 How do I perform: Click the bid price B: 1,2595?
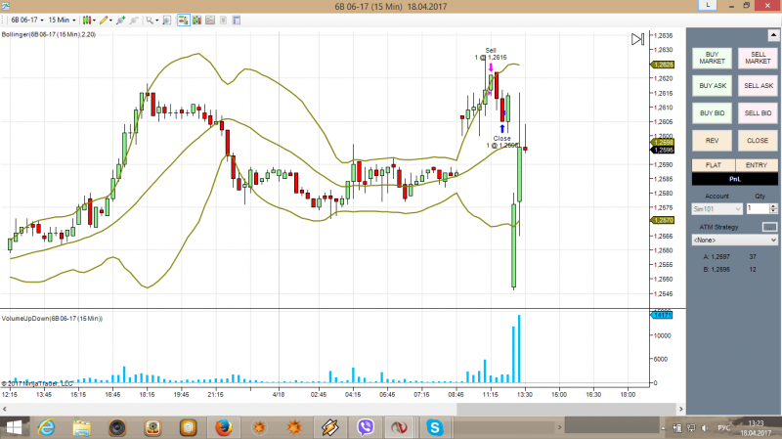pyautogui.click(x=717, y=270)
